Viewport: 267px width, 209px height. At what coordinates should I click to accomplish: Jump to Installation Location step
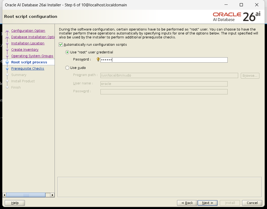tap(28, 43)
